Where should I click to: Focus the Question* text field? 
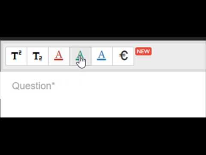(103, 94)
